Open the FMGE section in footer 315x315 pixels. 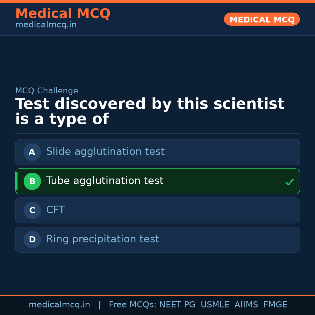[x=275, y=304]
